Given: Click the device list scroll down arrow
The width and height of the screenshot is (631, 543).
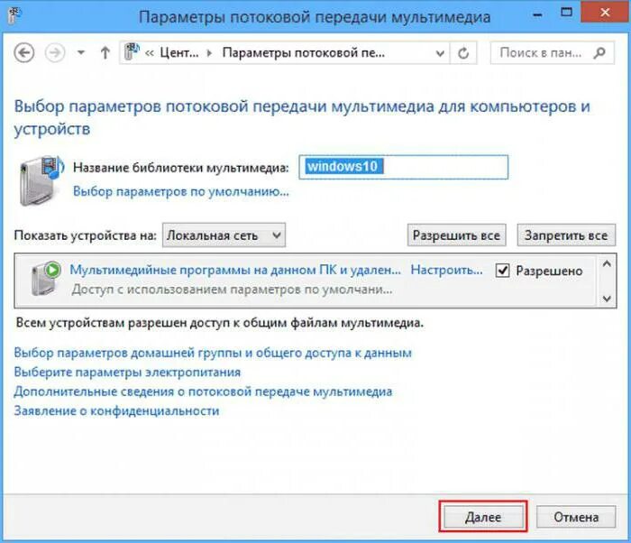Looking at the screenshot, I should coord(607,299).
